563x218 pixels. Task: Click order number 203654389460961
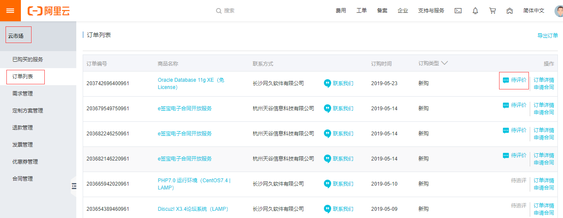click(x=108, y=209)
